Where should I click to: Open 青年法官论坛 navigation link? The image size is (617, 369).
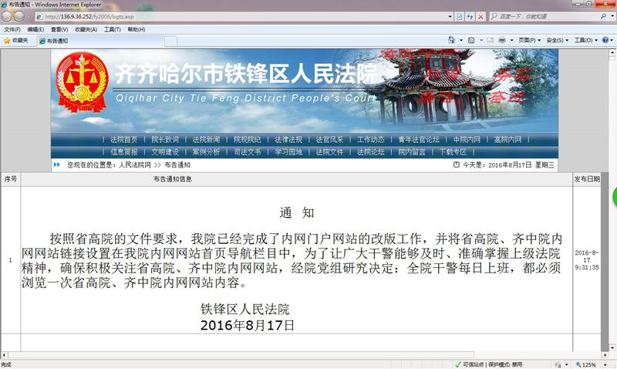pos(419,140)
